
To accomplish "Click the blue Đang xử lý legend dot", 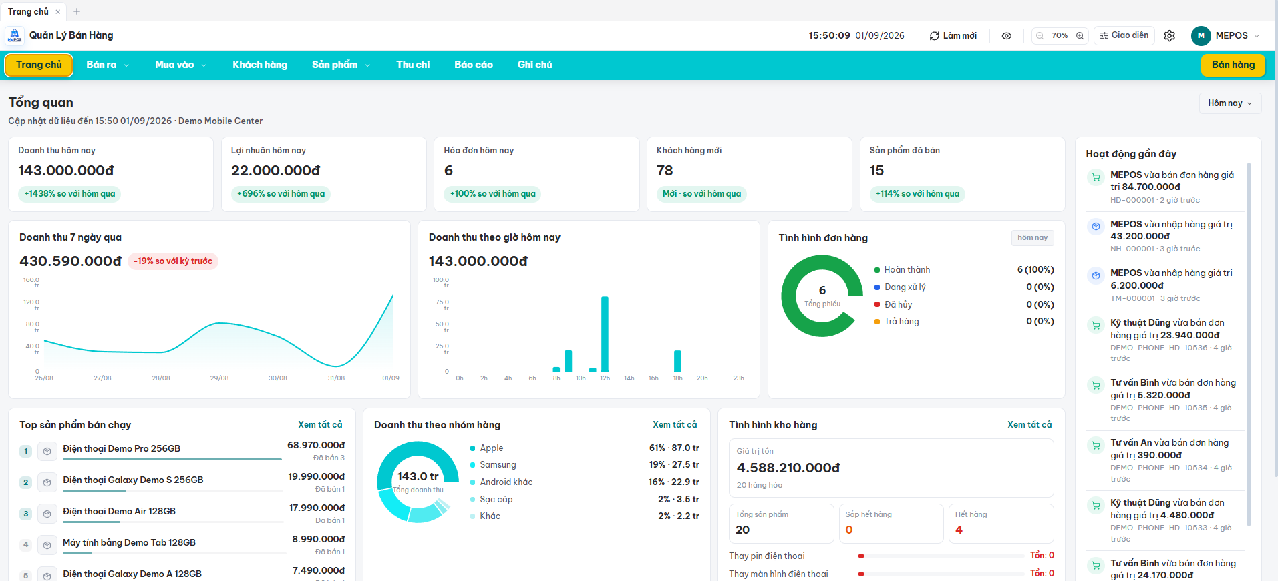I will [877, 287].
